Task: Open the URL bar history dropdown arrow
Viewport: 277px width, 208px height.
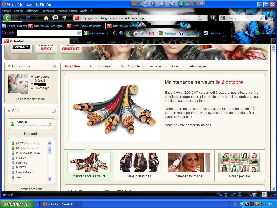Action: [205, 18]
